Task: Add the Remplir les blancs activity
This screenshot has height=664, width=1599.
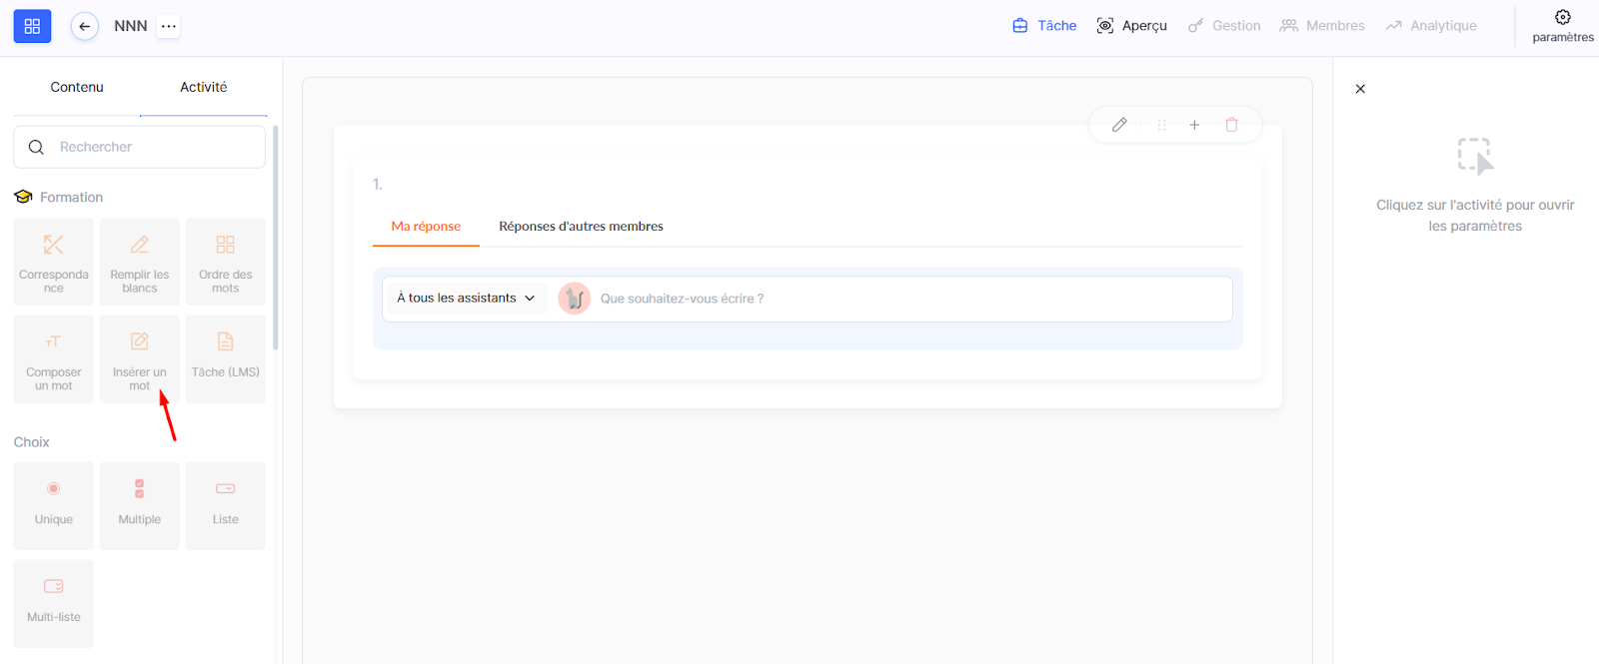Action: [140, 262]
